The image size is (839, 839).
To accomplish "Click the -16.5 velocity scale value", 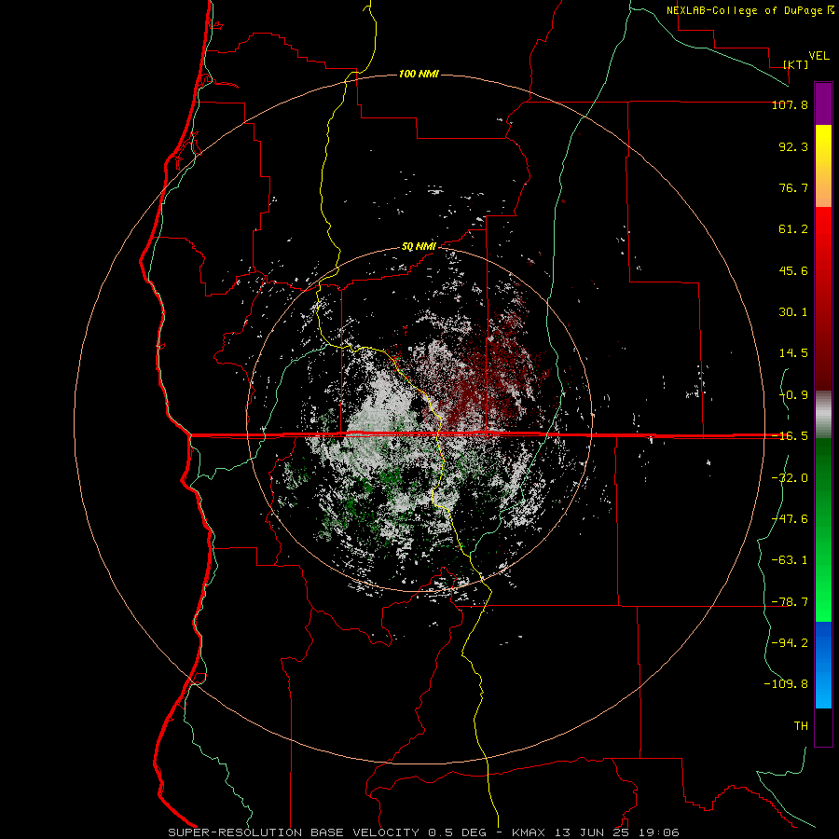I will (790, 436).
